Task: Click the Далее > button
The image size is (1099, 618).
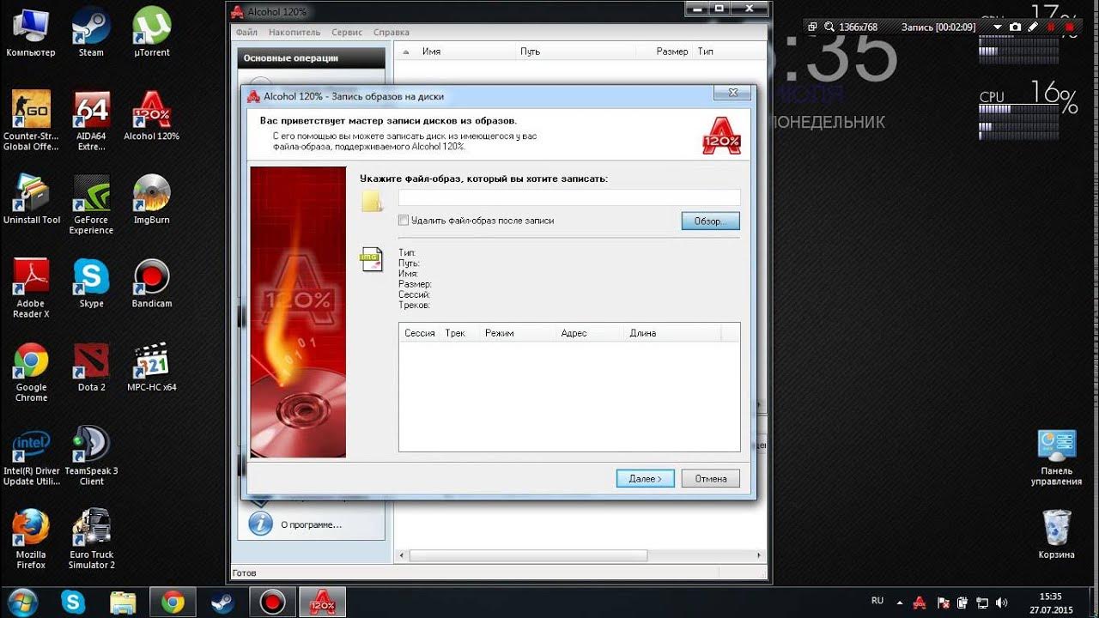Action: [x=645, y=479]
